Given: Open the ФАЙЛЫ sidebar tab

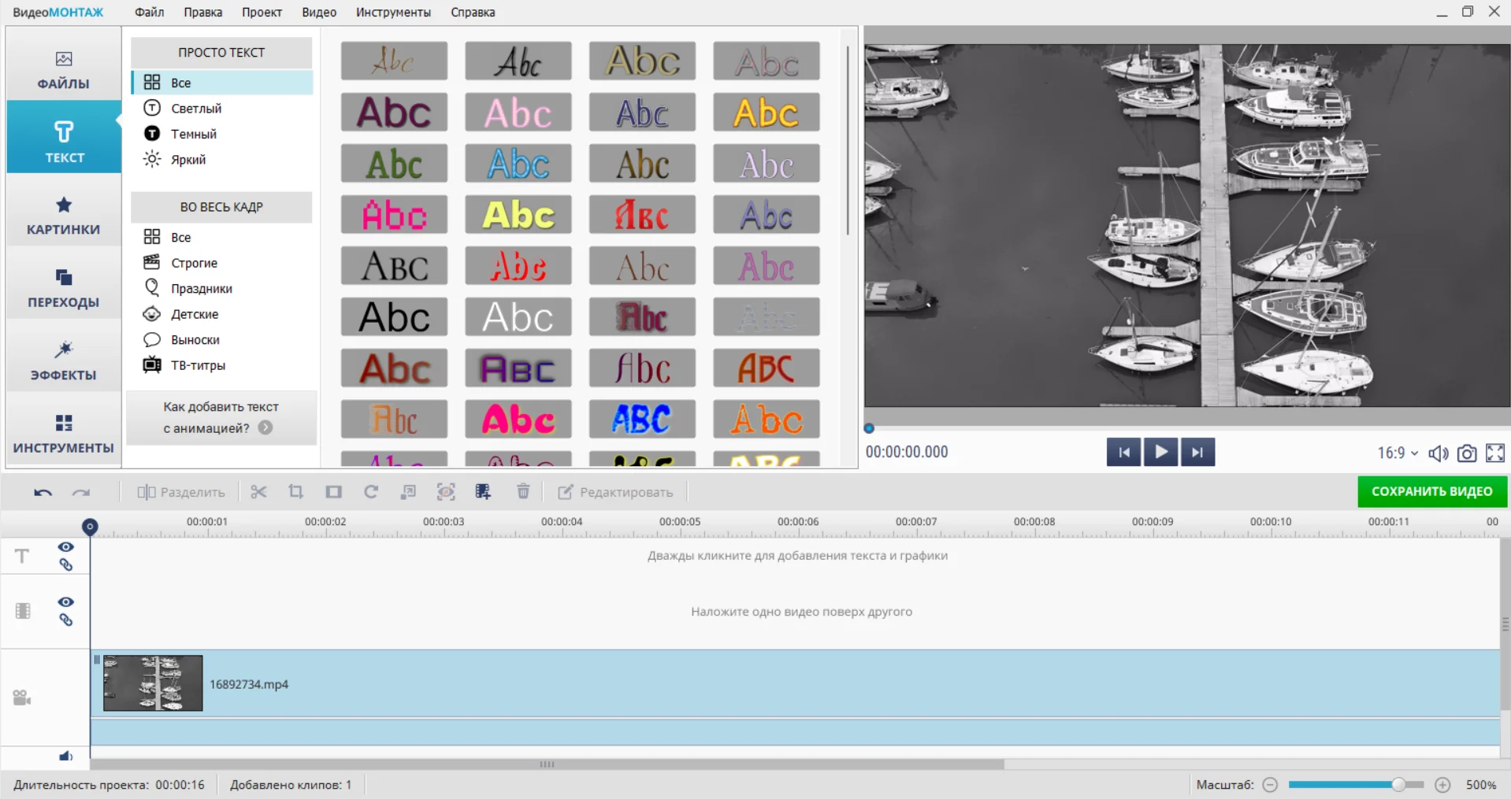Looking at the screenshot, I should [x=64, y=69].
